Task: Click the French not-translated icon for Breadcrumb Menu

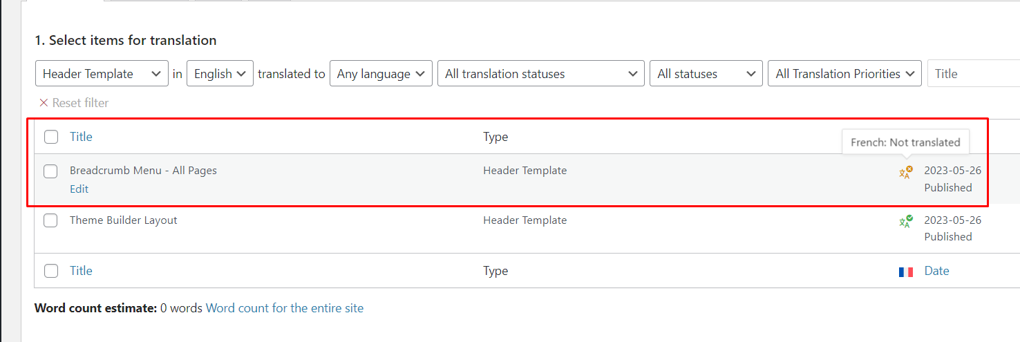Action: tap(905, 172)
